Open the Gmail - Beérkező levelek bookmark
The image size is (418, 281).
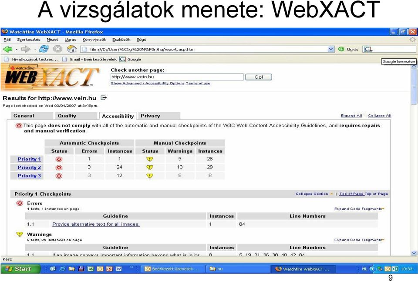[90, 60]
